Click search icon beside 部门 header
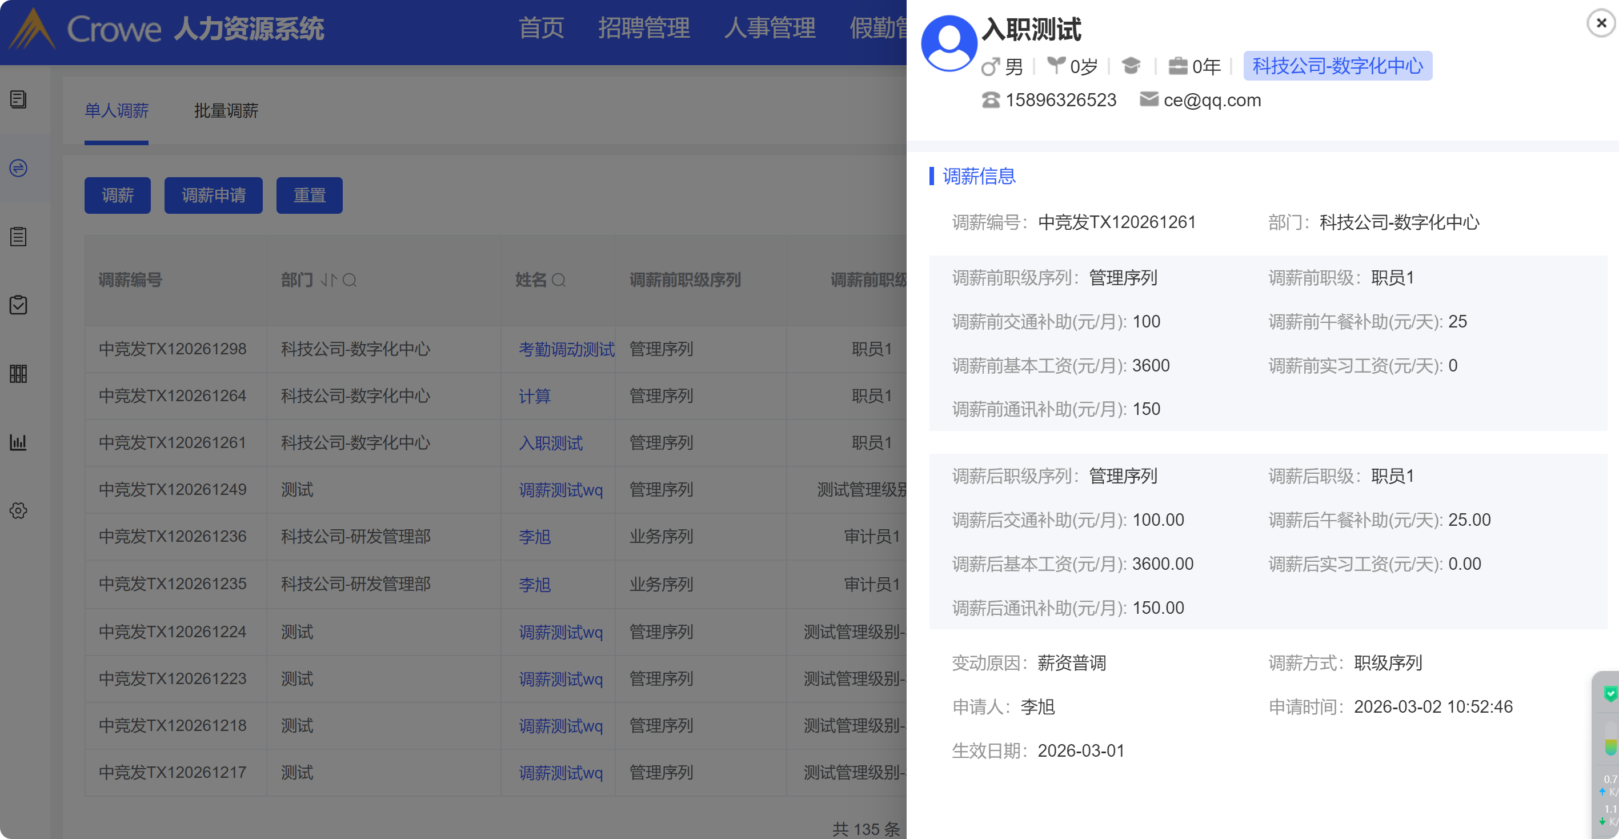The image size is (1619, 839). 350,280
